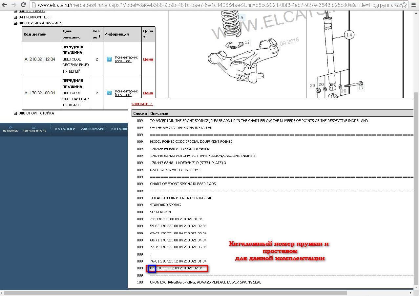
Task: Click the horizontal scrollbar right arrow
Action: tap(411, 293)
